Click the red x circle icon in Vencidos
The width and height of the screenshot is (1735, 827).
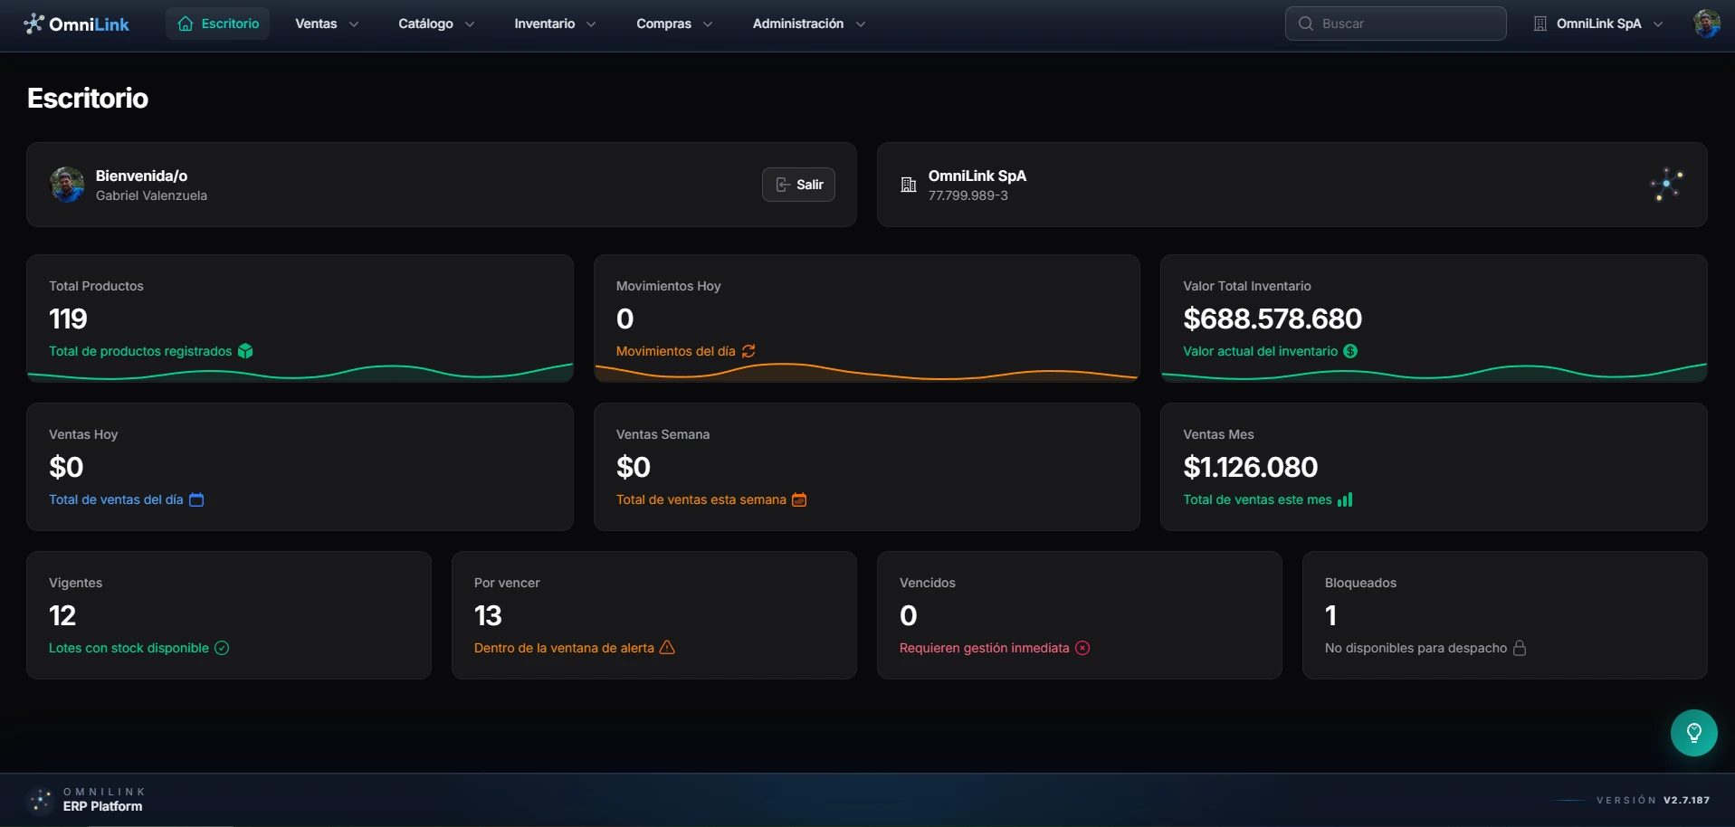(x=1082, y=648)
